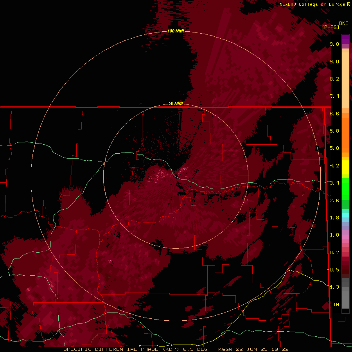This screenshot has height=352, width=352.
Task: Click the 0.5 DEG elevation angle text
Action: (195, 349)
